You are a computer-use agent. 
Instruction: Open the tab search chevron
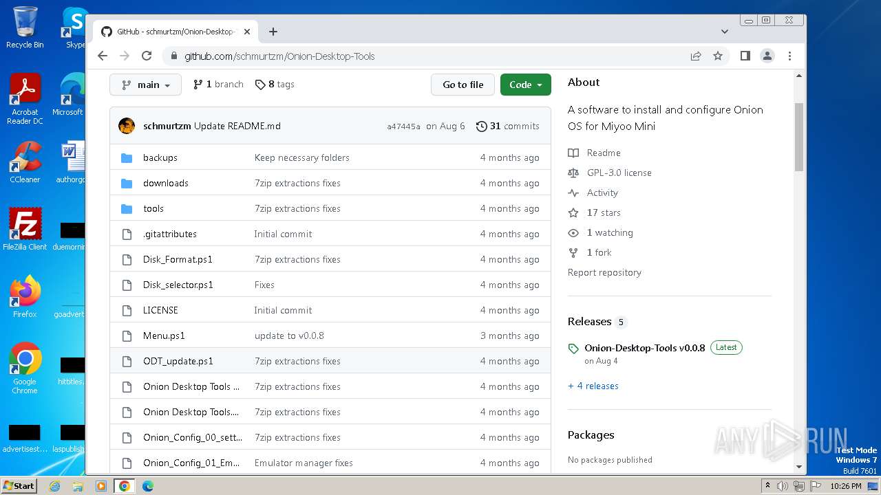tap(725, 32)
